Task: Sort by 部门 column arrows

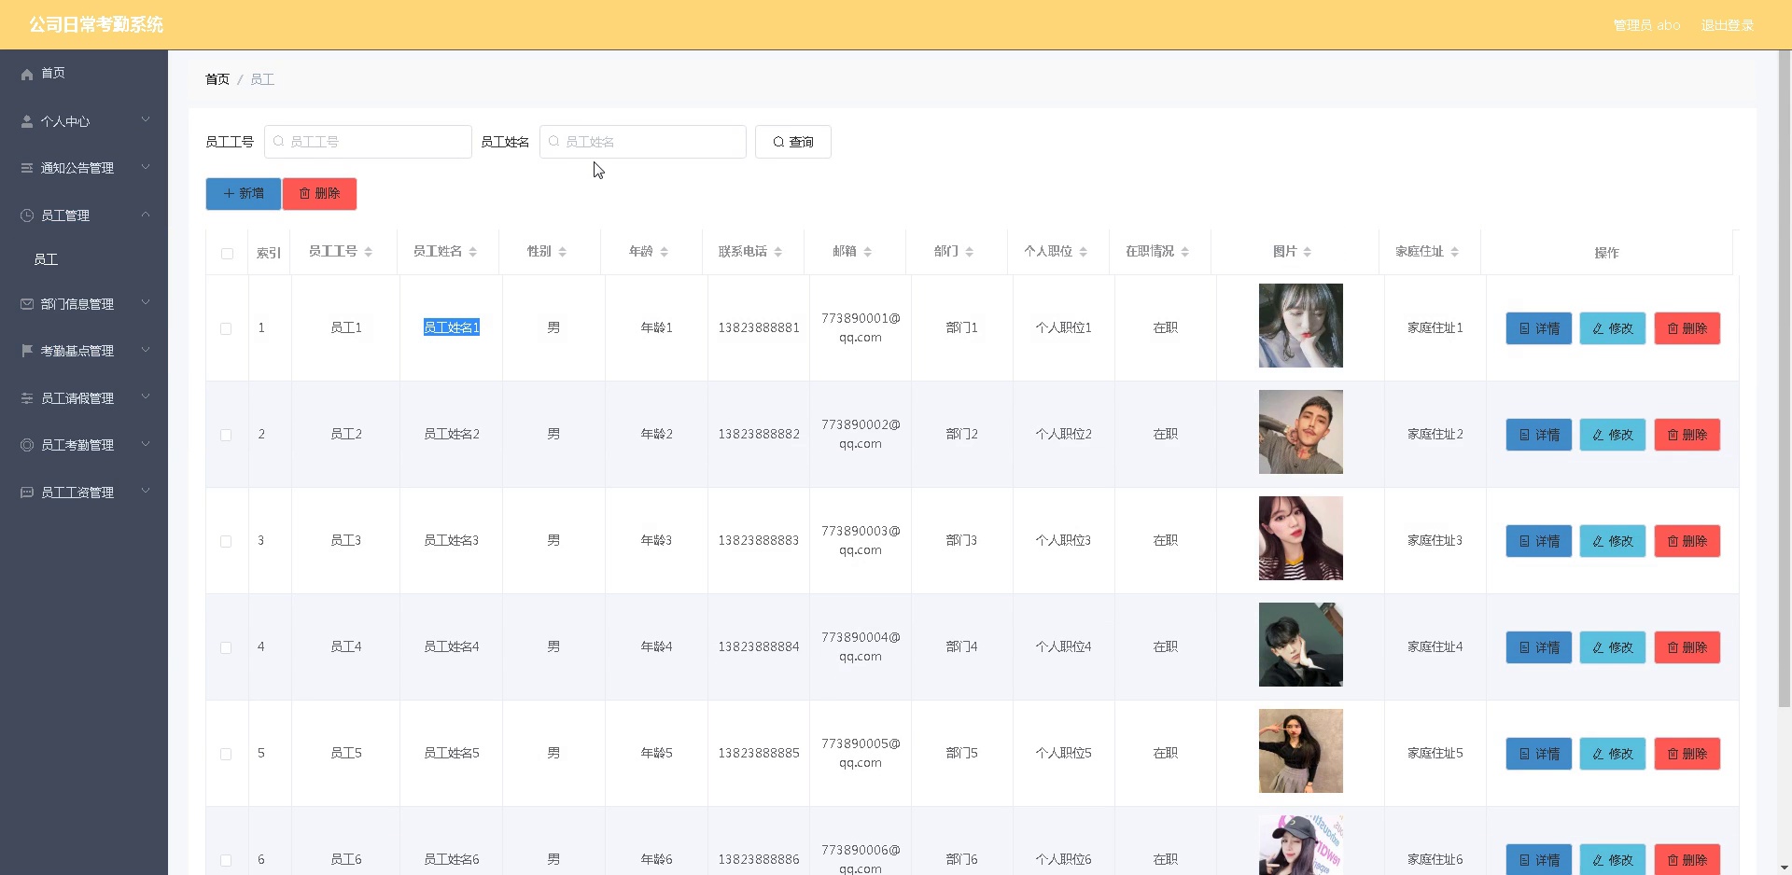Action: (x=970, y=252)
